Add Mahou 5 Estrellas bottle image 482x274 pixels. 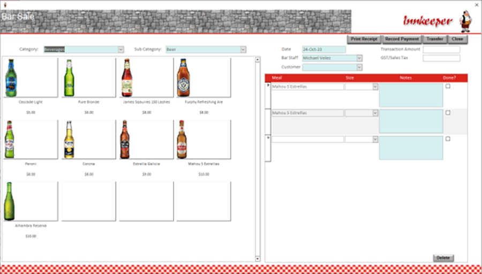coord(182,139)
